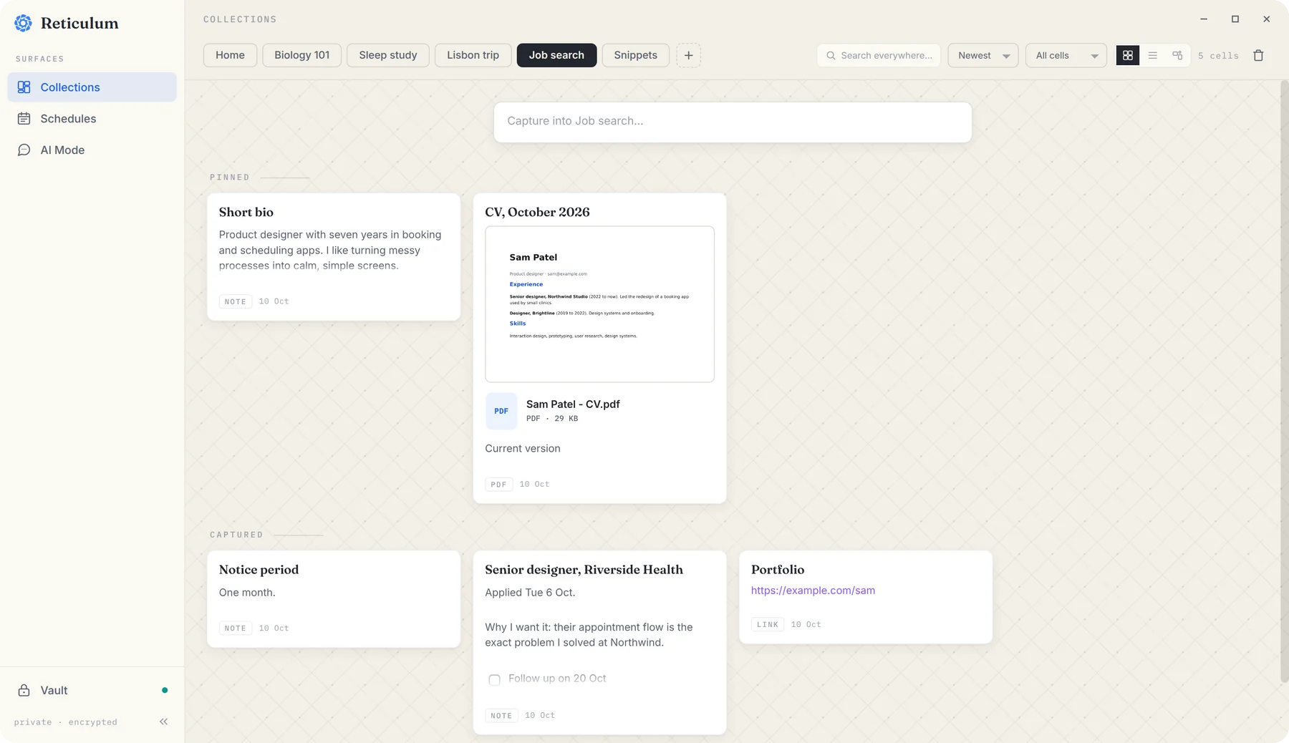Switch to the graph layout view
The width and height of the screenshot is (1289, 743).
tap(1177, 55)
